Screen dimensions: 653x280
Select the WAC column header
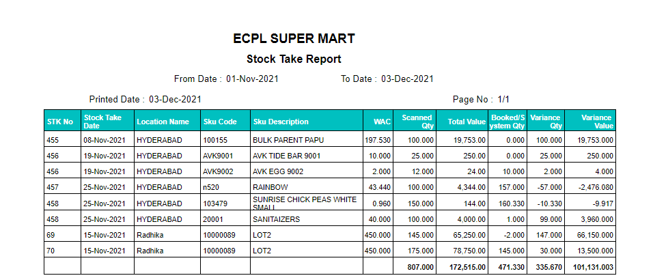378,122
